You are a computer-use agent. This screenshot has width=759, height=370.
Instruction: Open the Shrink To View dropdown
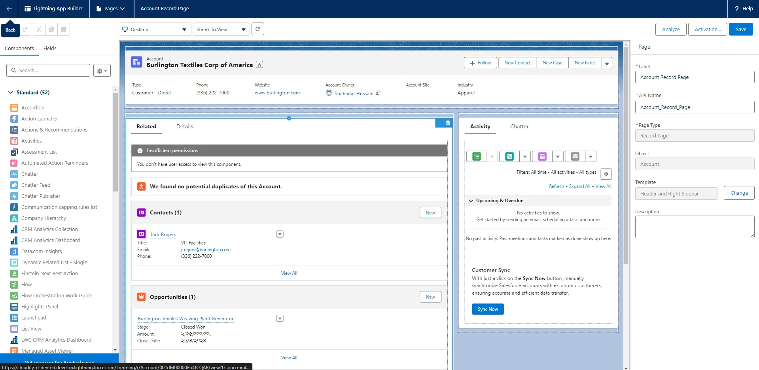(221, 29)
